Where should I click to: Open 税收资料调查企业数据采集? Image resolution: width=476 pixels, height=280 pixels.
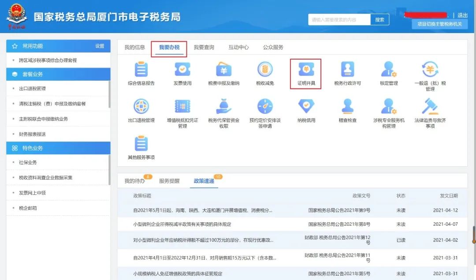[x=45, y=178]
